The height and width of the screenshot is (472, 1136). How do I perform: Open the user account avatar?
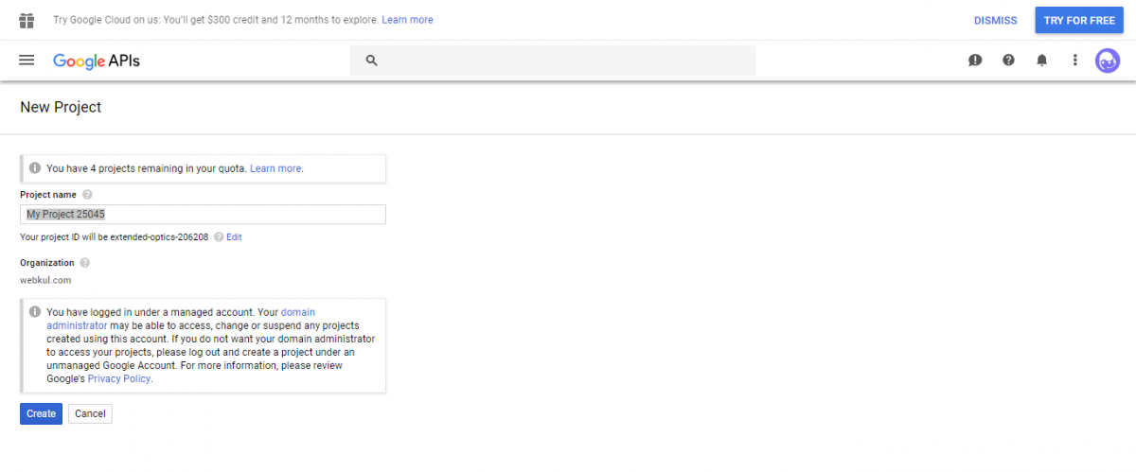coord(1108,61)
